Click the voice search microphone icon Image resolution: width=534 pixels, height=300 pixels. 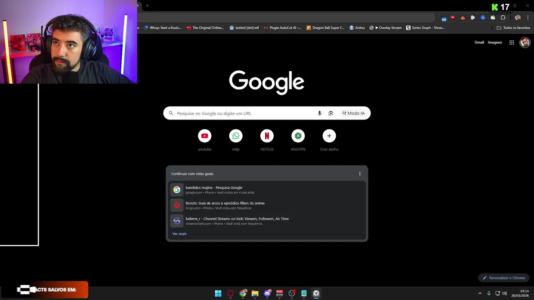pos(320,113)
